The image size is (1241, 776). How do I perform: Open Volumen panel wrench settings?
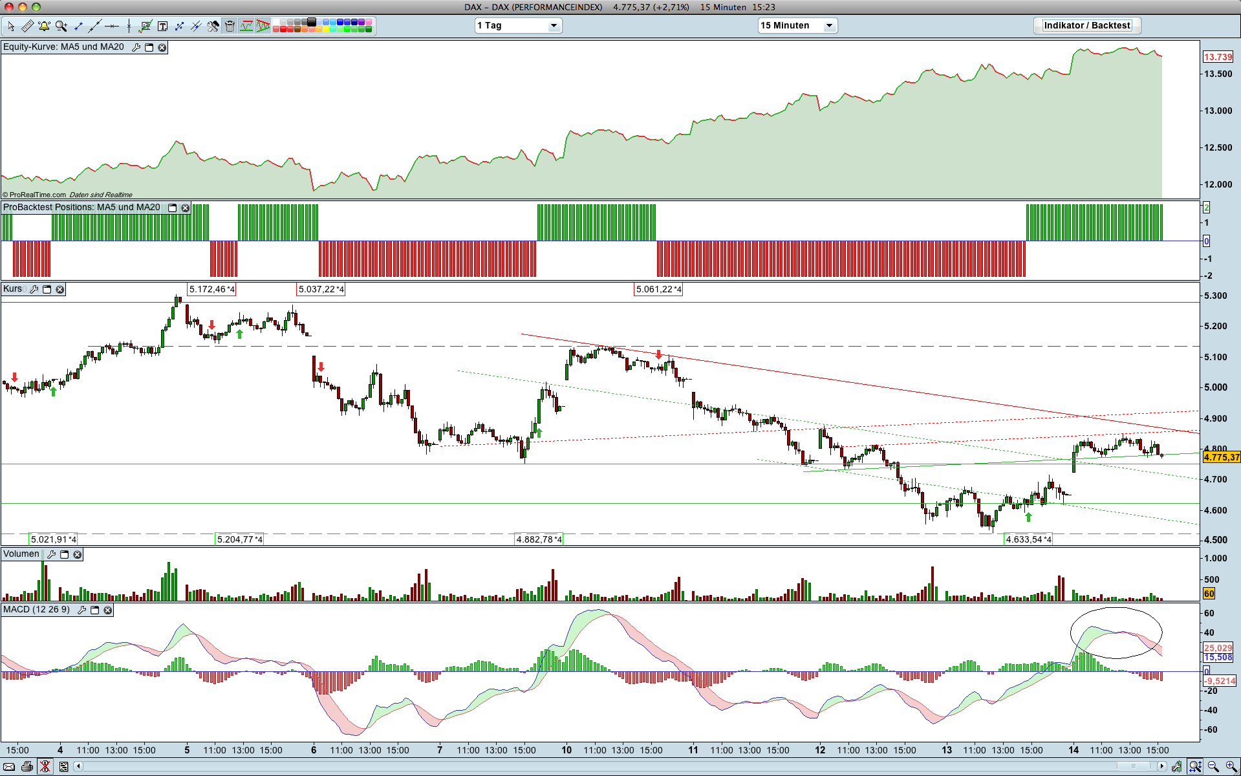52,554
